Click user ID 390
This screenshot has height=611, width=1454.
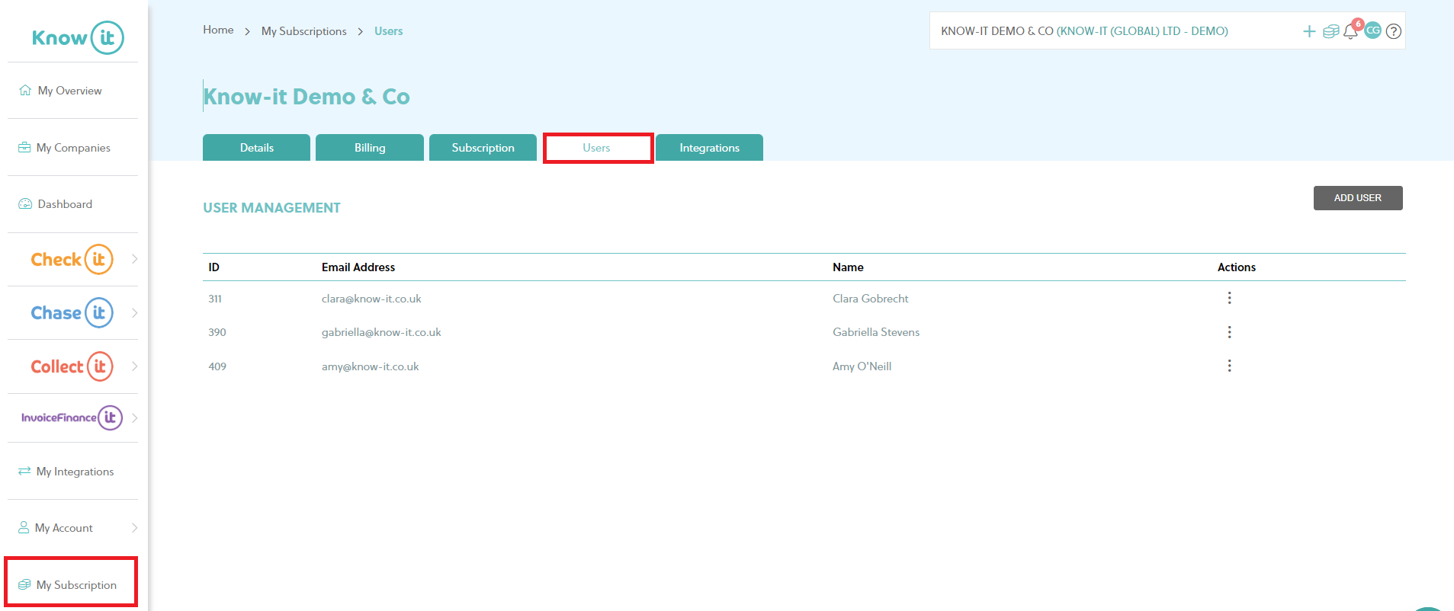tap(217, 332)
